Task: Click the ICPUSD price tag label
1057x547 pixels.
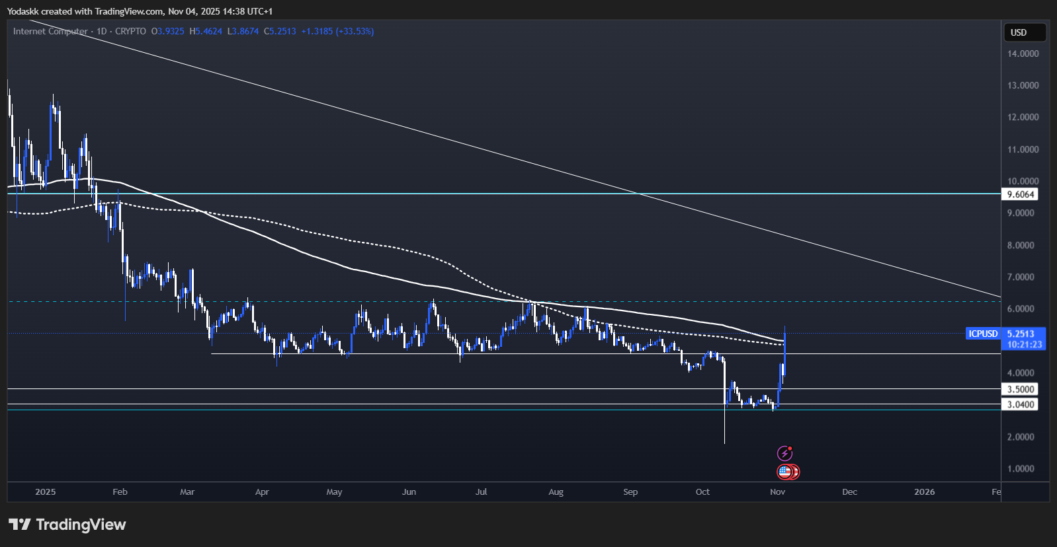Action: tap(983, 334)
